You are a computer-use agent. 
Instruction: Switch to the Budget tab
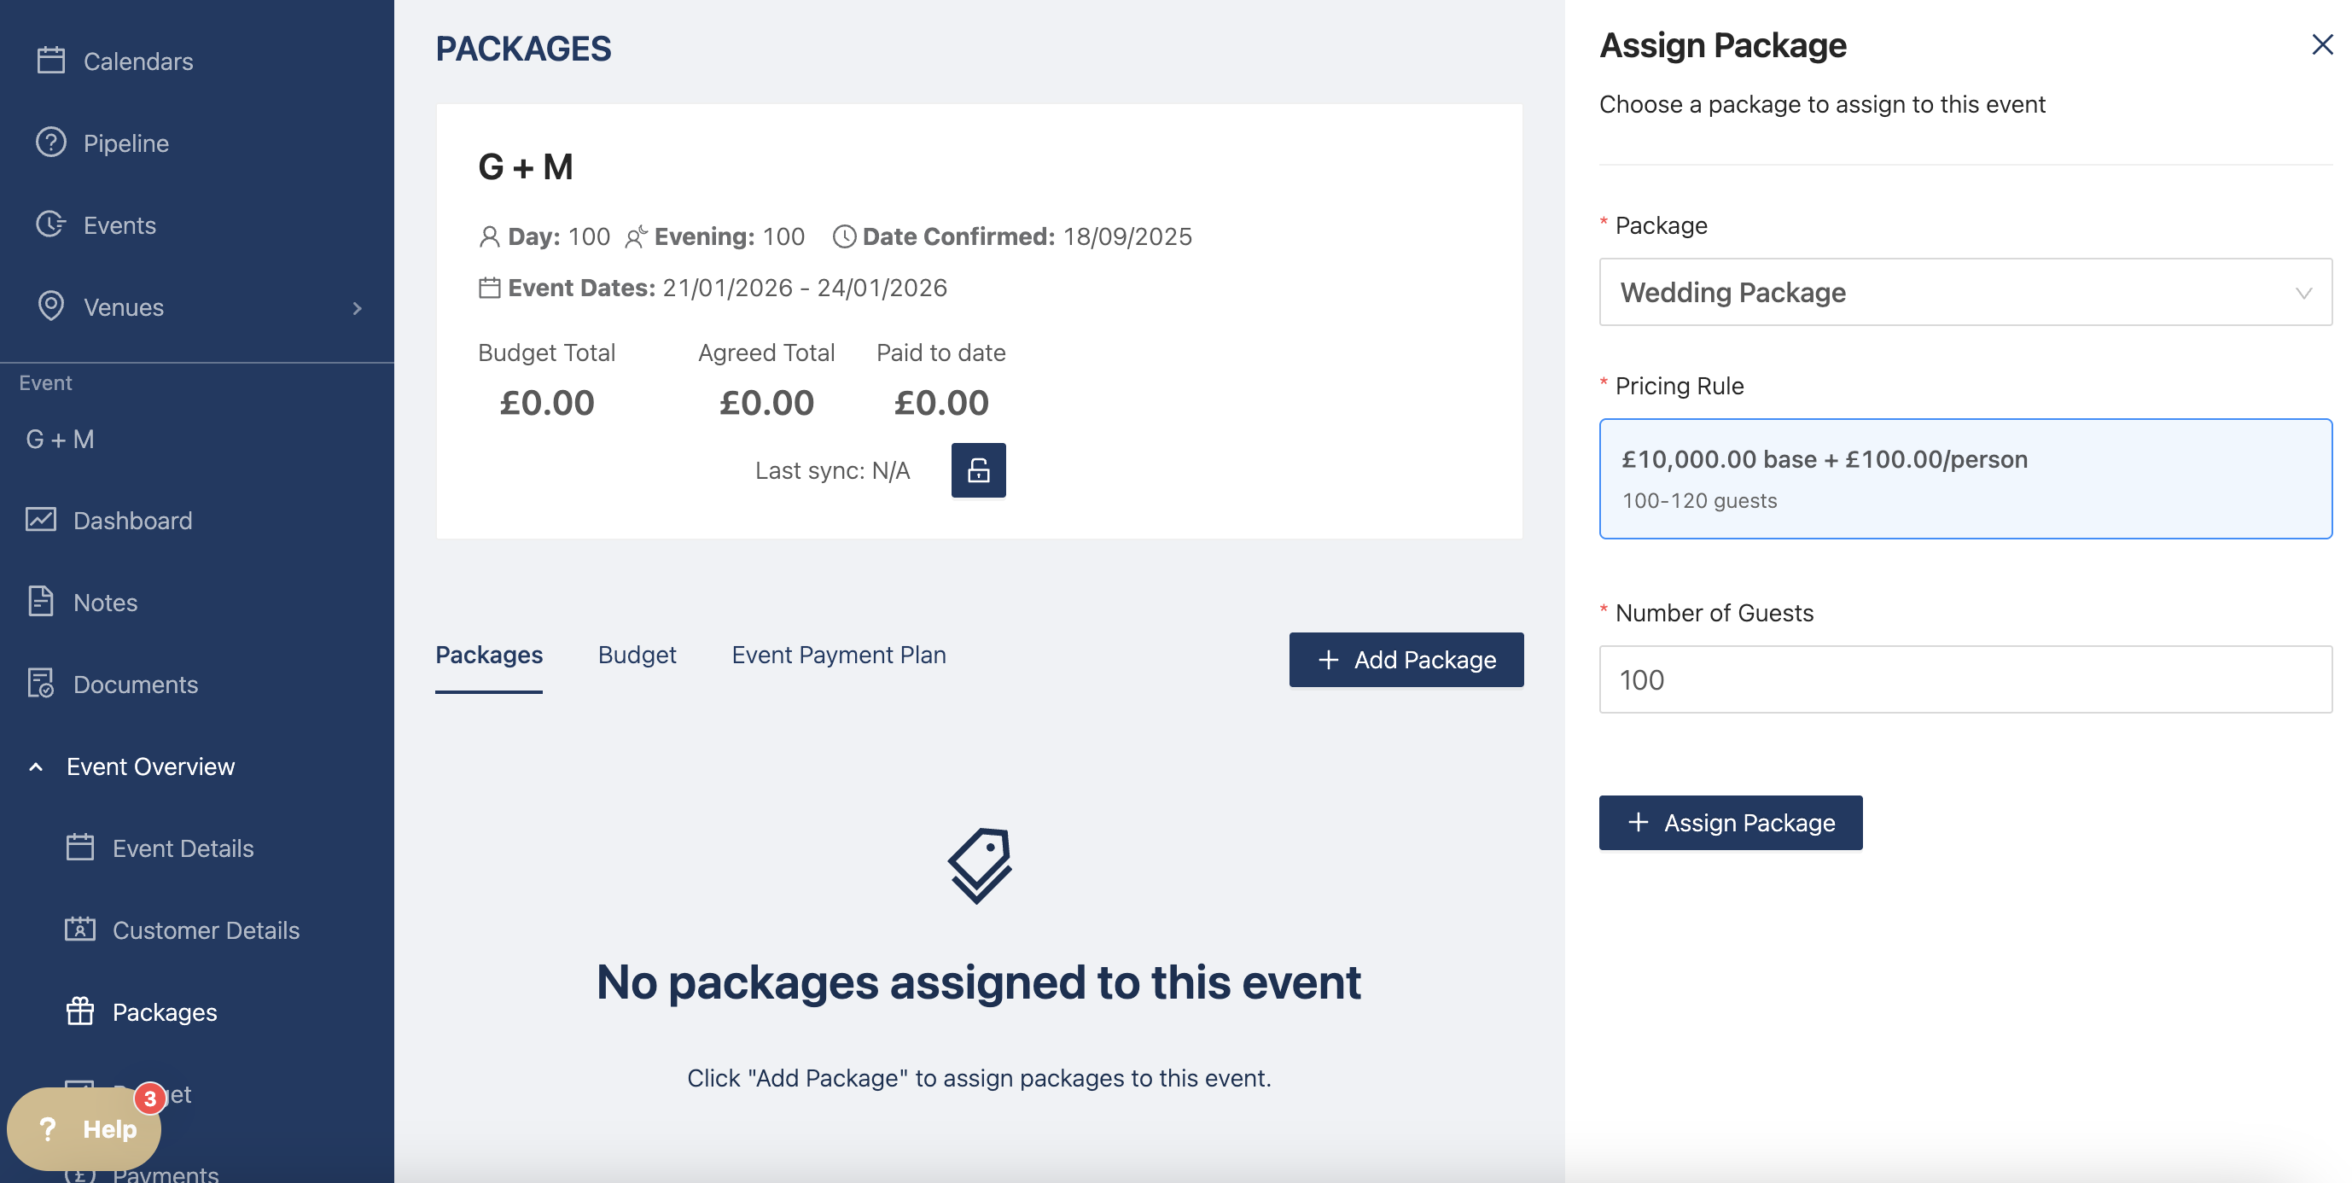pos(637,655)
